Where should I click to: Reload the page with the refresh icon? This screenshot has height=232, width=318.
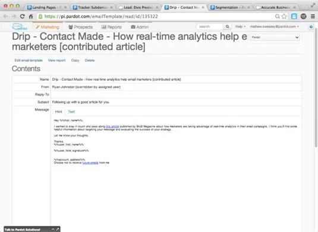(x=23, y=17)
